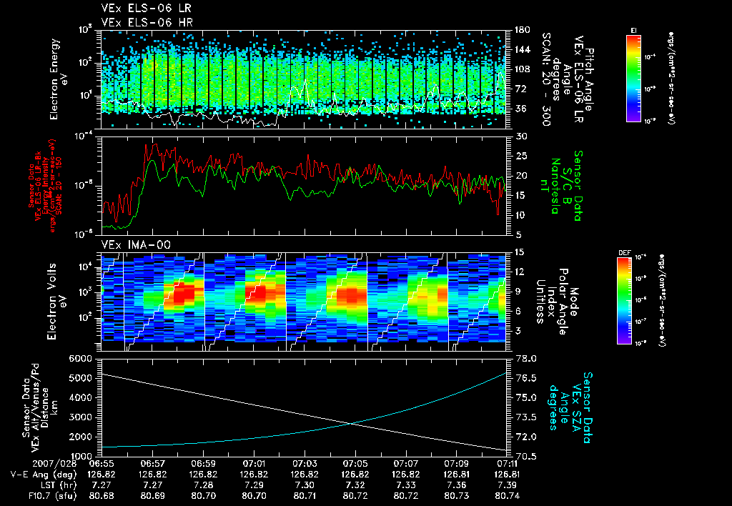Click the 144 pitch angle tick label
The height and width of the screenshot is (506, 732).
tap(523, 49)
